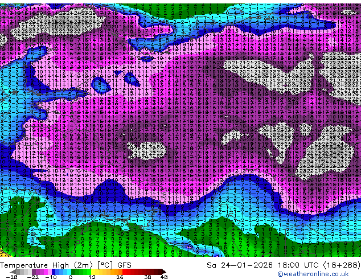Pick the dark green swatch right of 0
This screenshot has width=361, height=279.
click(x=73, y=272)
